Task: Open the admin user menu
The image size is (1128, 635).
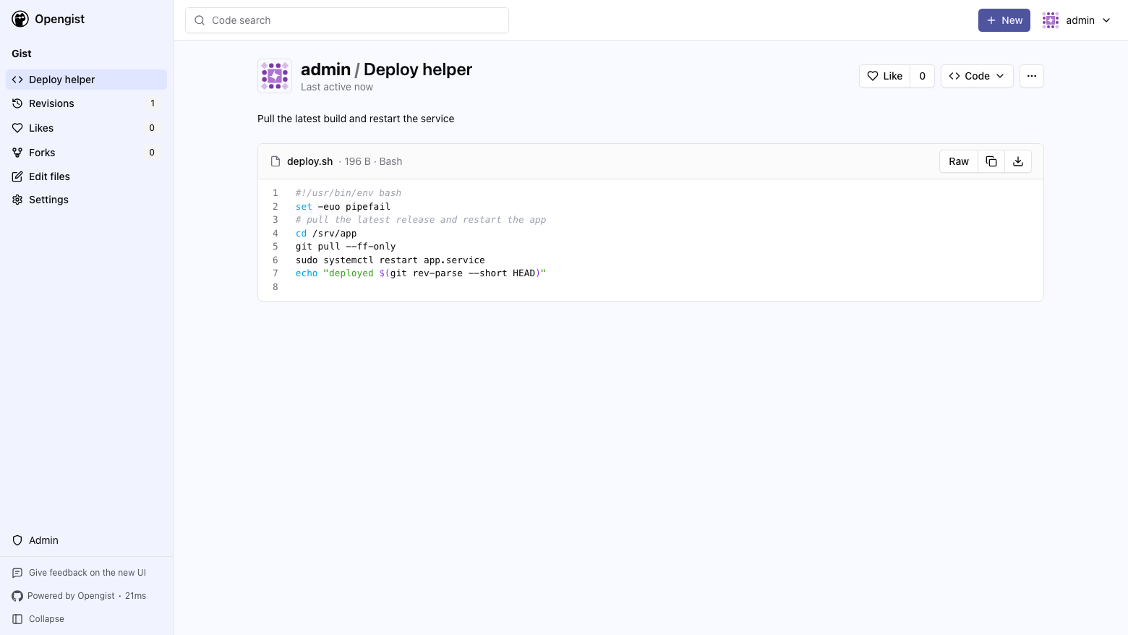Action: coord(1077,20)
